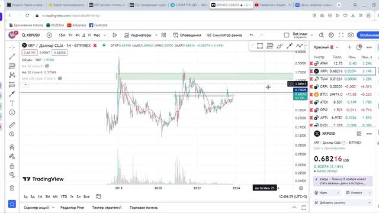
Task: Open watchlist more options menu
Action: (369, 47)
